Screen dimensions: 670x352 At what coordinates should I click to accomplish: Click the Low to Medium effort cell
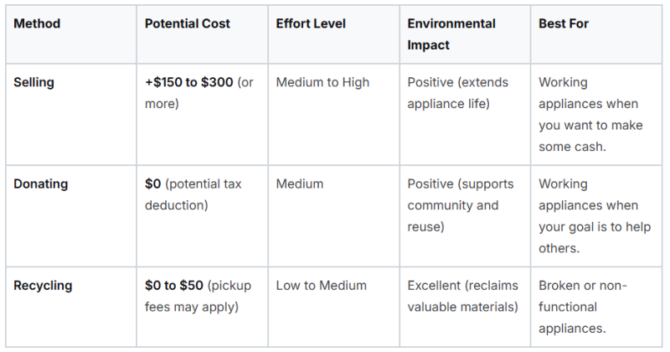322,286
